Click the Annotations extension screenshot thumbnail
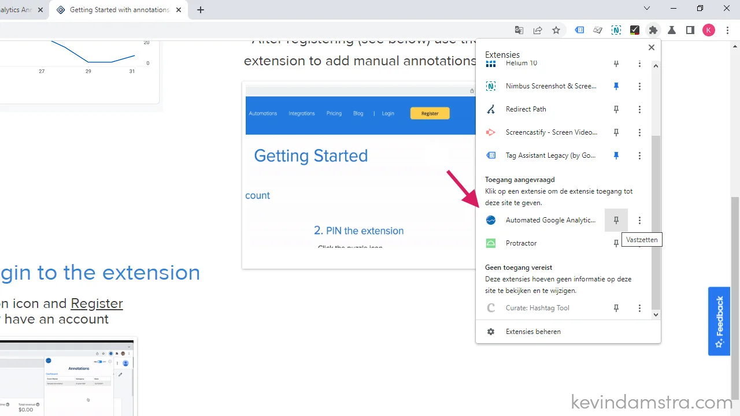 click(x=68, y=377)
